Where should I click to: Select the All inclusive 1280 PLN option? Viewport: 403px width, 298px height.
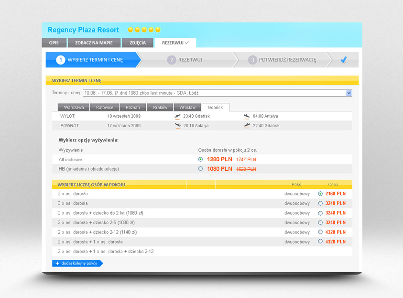click(200, 159)
